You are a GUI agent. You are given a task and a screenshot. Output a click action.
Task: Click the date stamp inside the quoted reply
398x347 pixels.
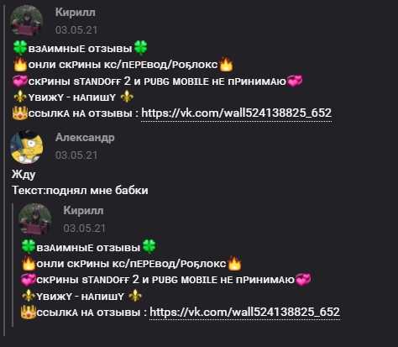(85, 229)
